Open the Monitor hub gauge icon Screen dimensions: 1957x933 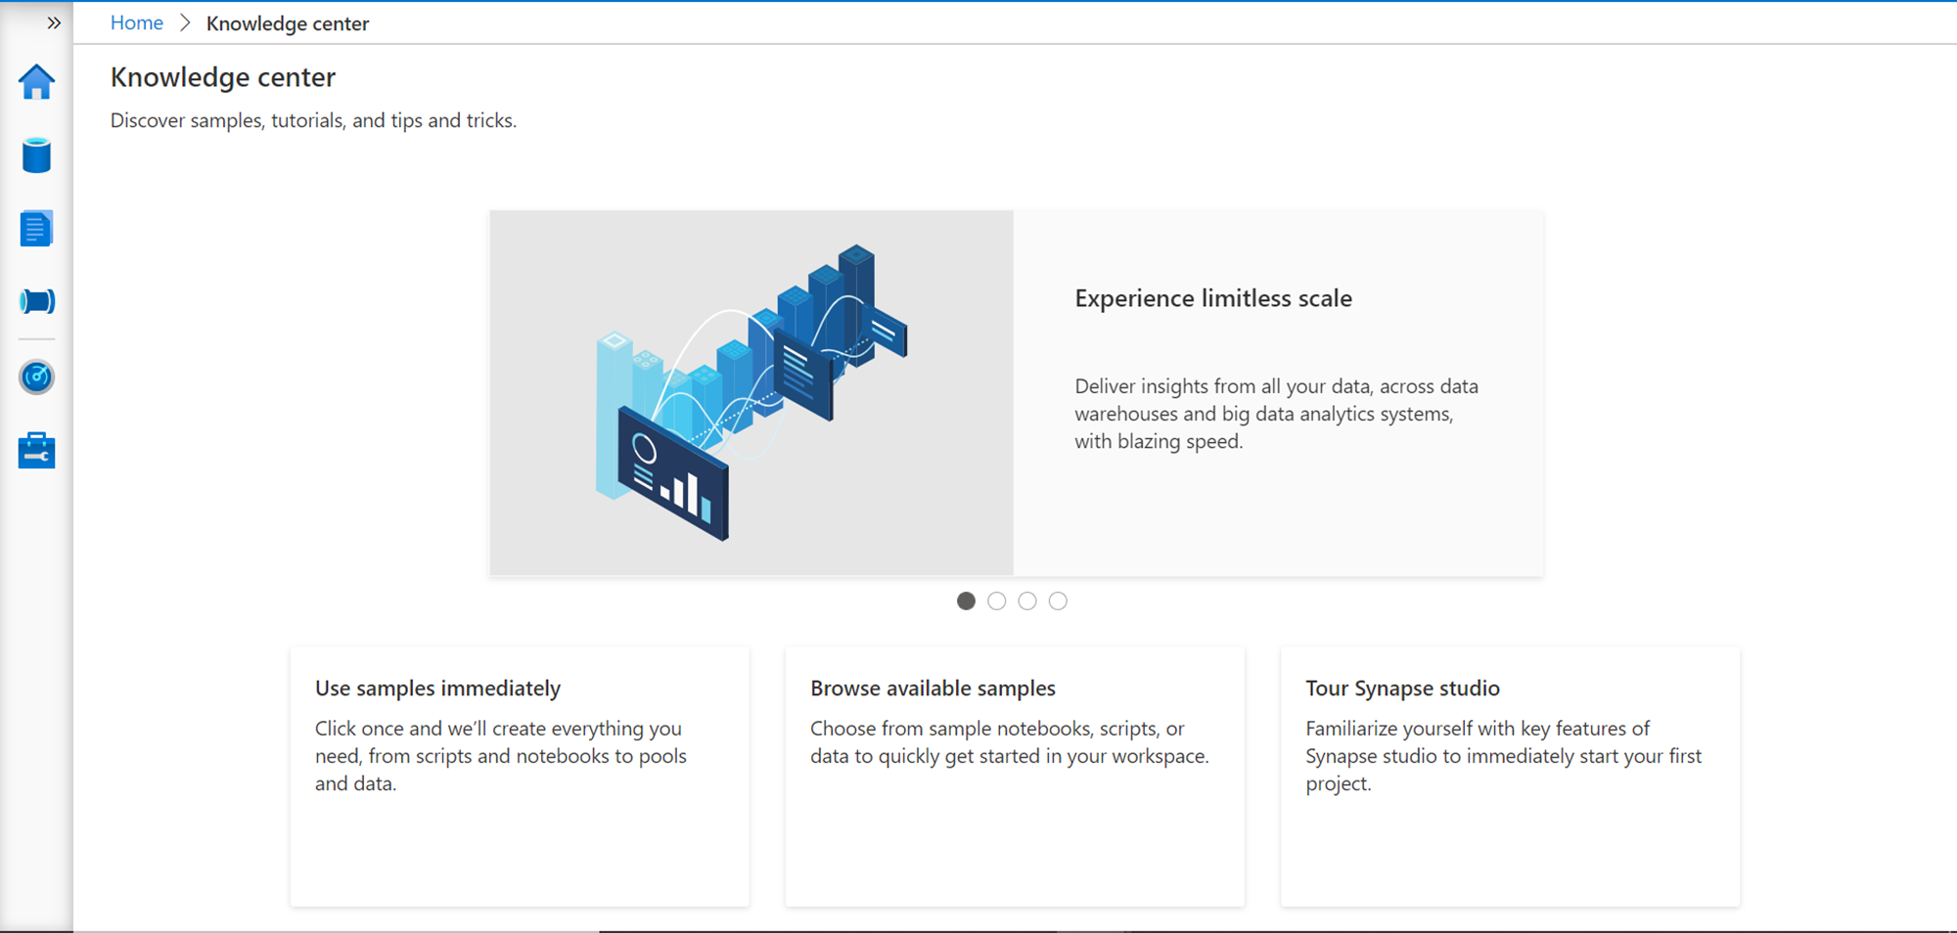point(36,377)
